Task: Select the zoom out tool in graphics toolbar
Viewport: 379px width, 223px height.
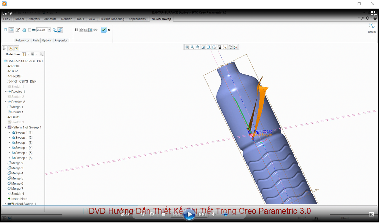Action: point(198,47)
